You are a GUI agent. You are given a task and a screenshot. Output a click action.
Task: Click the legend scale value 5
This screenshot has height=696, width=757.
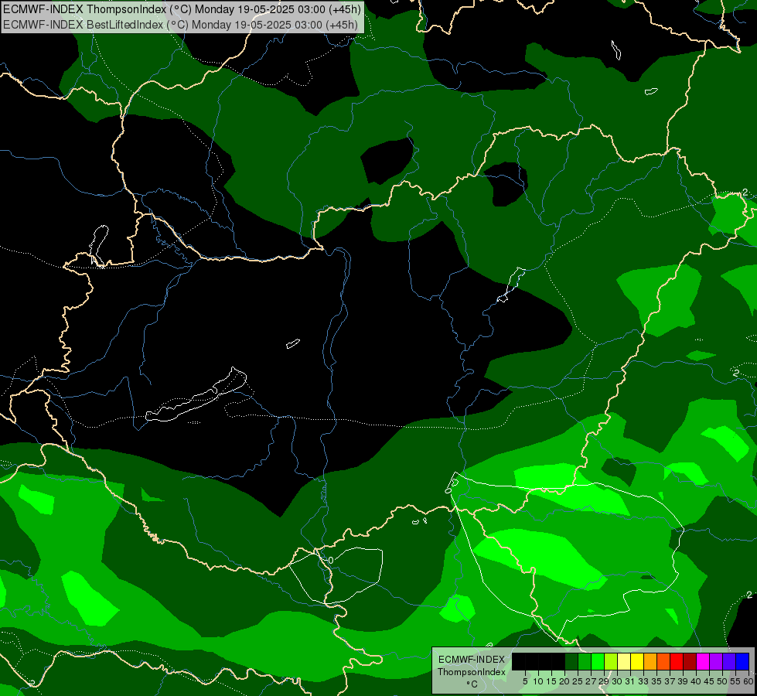(525, 681)
